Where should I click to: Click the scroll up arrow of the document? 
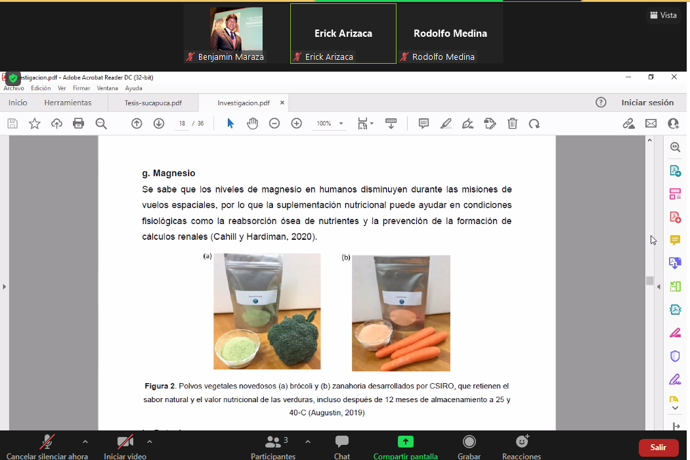click(649, 140)
